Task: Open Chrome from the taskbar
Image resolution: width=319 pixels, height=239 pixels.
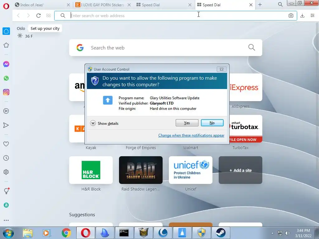Action: [x=66, y=233]
